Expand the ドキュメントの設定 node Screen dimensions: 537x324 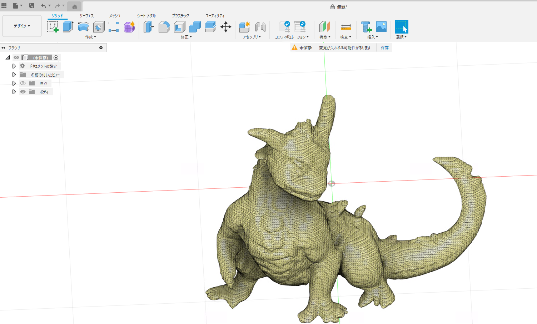coord(14,66)
